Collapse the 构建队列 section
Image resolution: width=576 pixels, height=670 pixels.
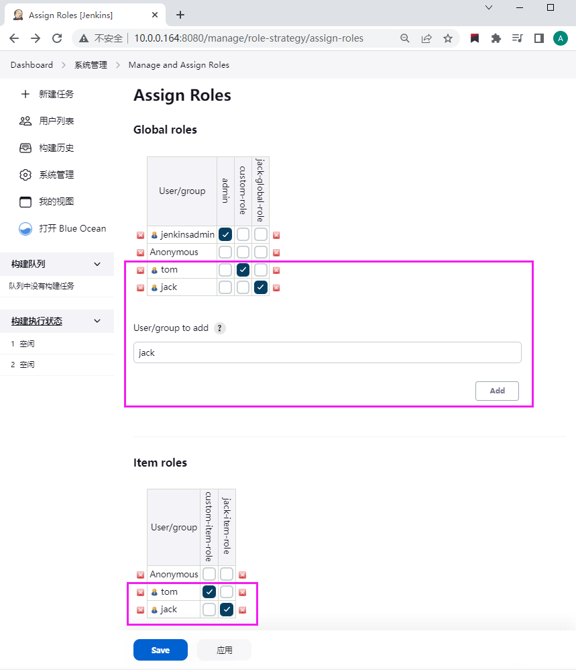pyautogui.click(x=97, y=265)
